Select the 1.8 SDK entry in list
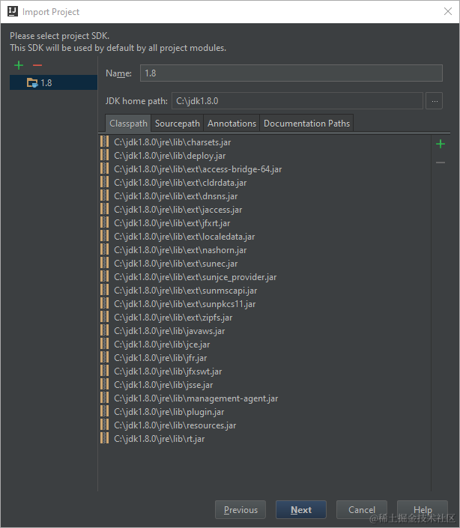 click(53, 82)
